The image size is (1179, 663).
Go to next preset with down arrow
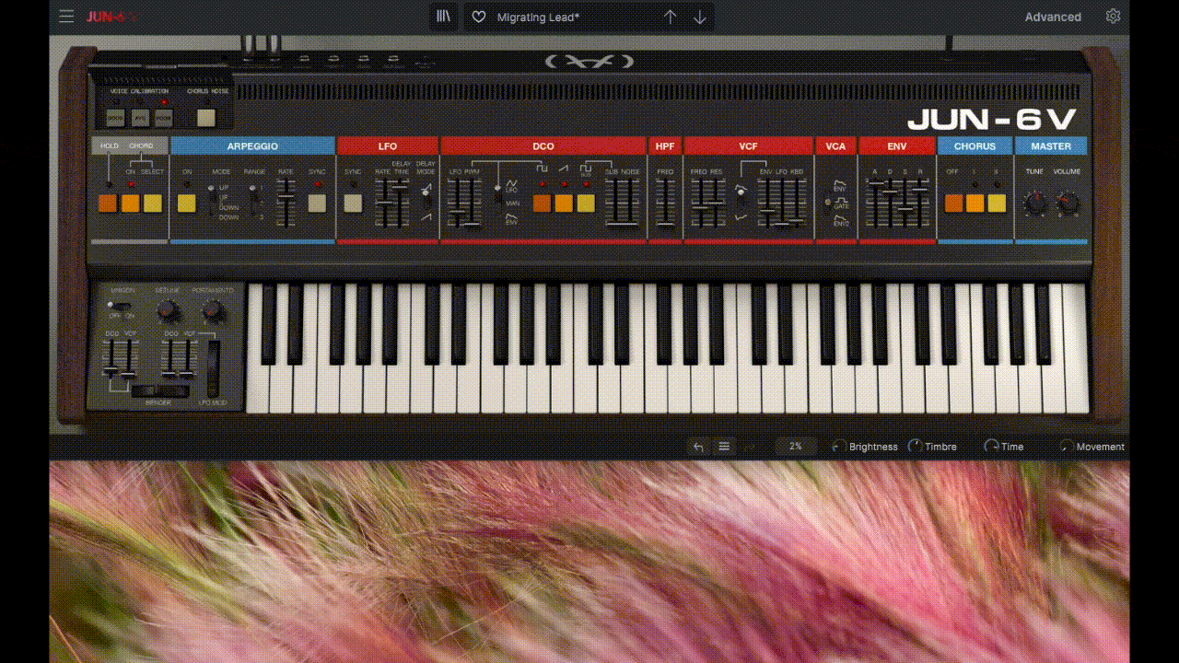pos(700,17)
